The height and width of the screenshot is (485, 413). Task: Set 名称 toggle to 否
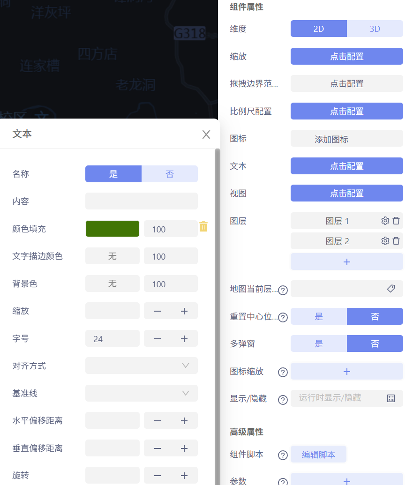(169, 174)
